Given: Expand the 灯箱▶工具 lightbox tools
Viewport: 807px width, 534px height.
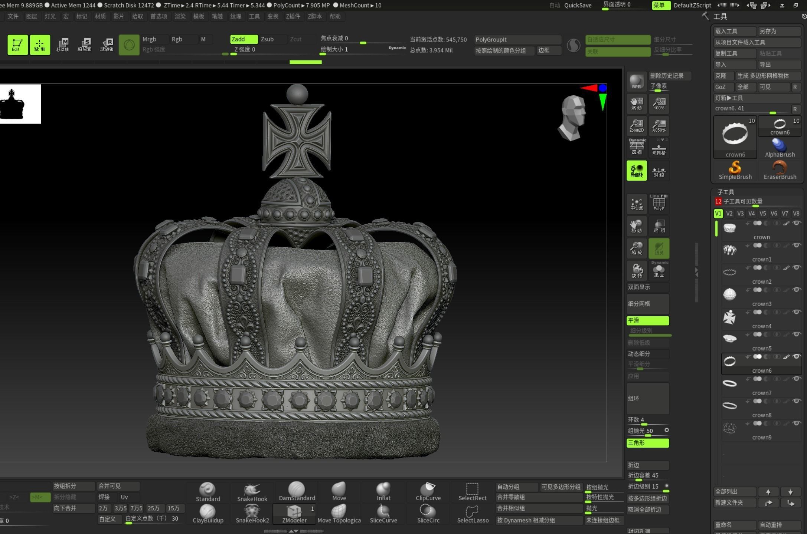Looking at the screenshot, I should pyautogui.click(x=757, y=98).
